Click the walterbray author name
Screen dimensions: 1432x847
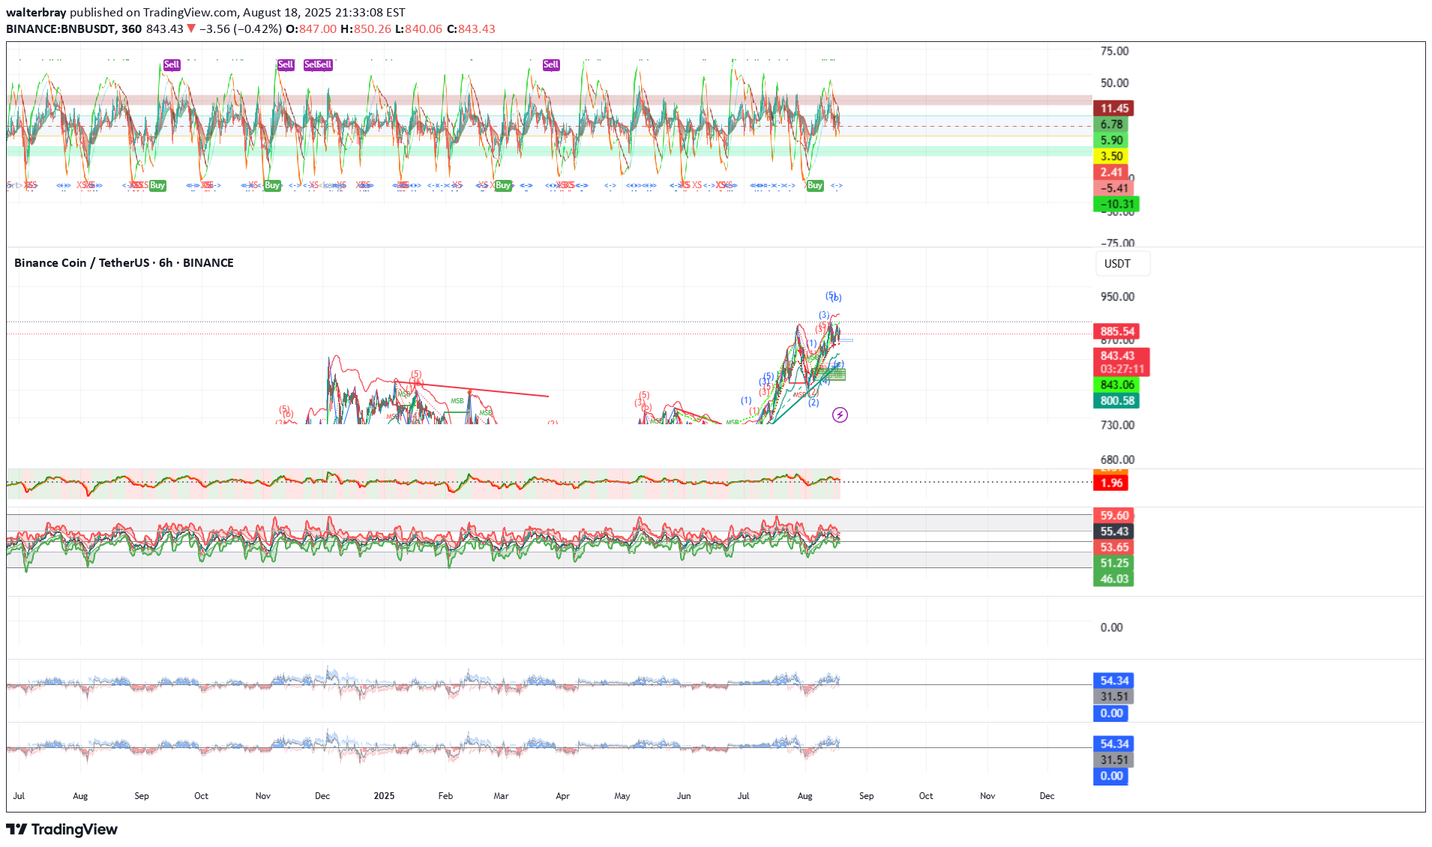36,13
